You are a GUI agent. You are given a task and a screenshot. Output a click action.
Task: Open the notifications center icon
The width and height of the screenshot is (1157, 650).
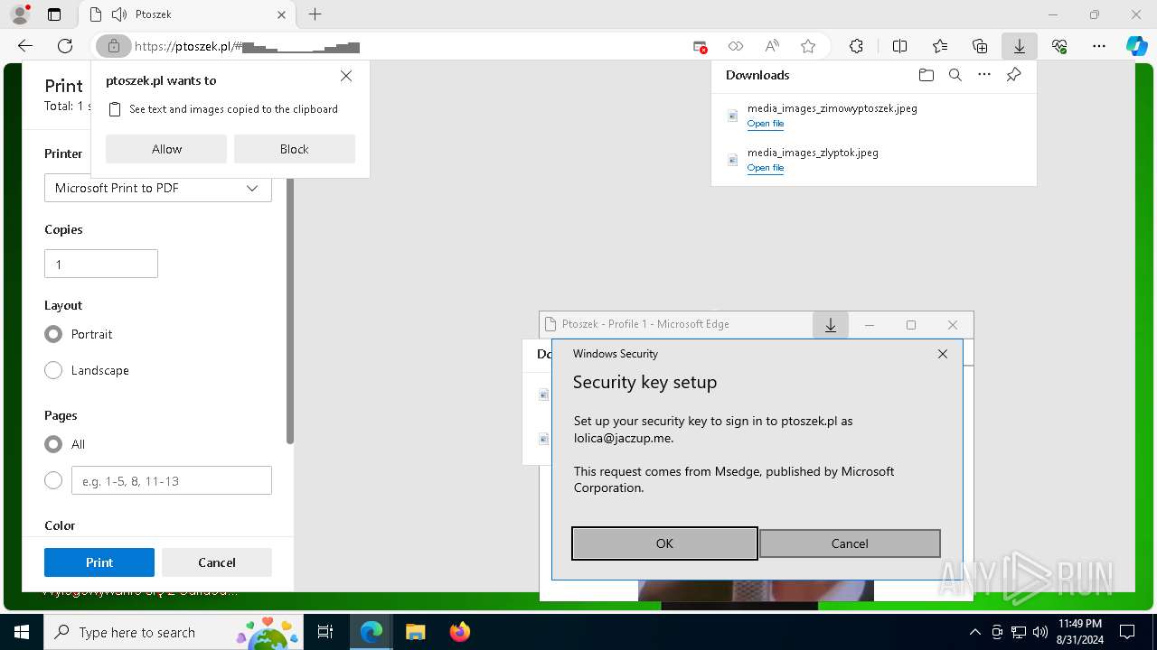click(1127, 632)
